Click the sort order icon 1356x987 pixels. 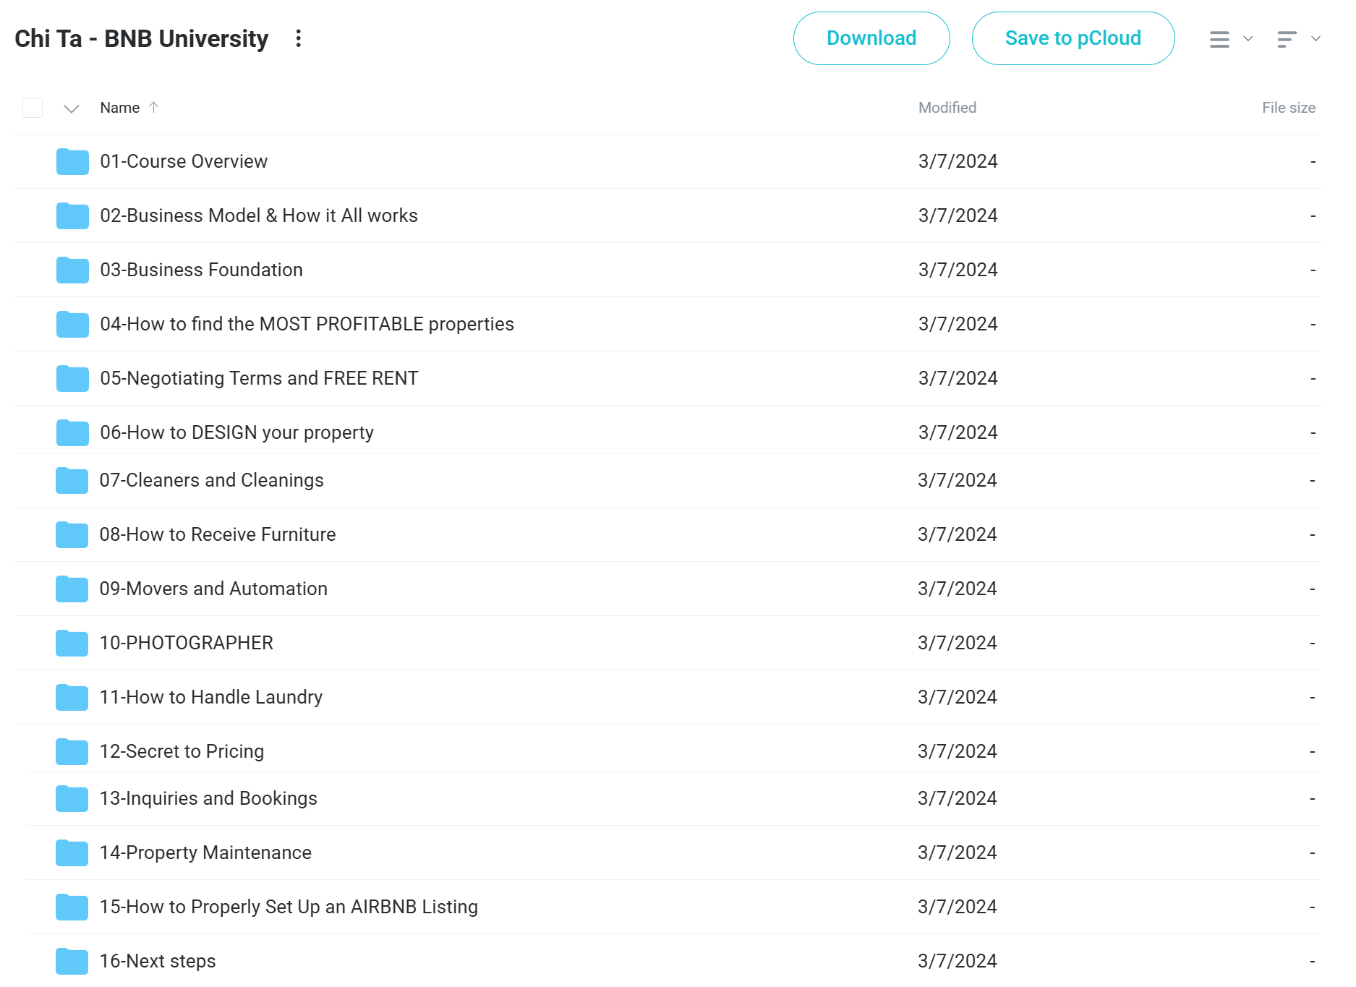click(x=1287, y=39)
